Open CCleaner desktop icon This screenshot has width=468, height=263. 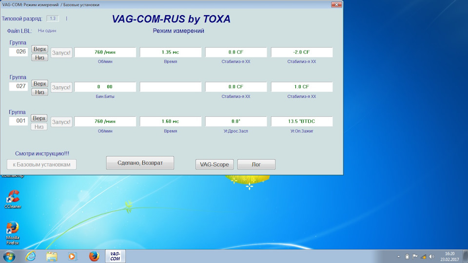[13, 199]
